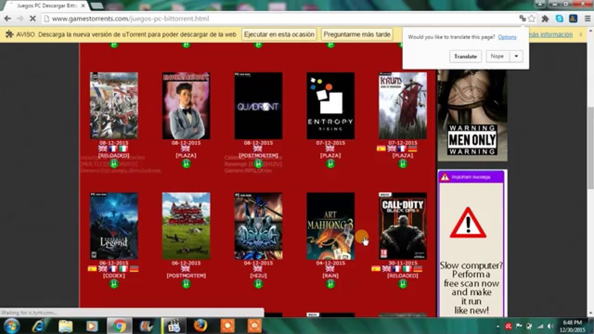Click the translate icon in the address bar
This screenshot has width=594, height=334.
point(523,19)
